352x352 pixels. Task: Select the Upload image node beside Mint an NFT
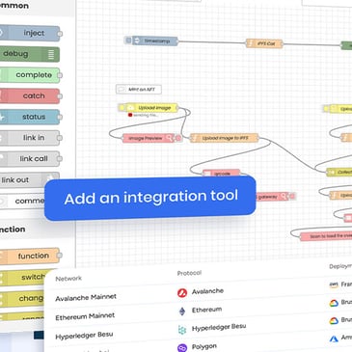(151, 108)
